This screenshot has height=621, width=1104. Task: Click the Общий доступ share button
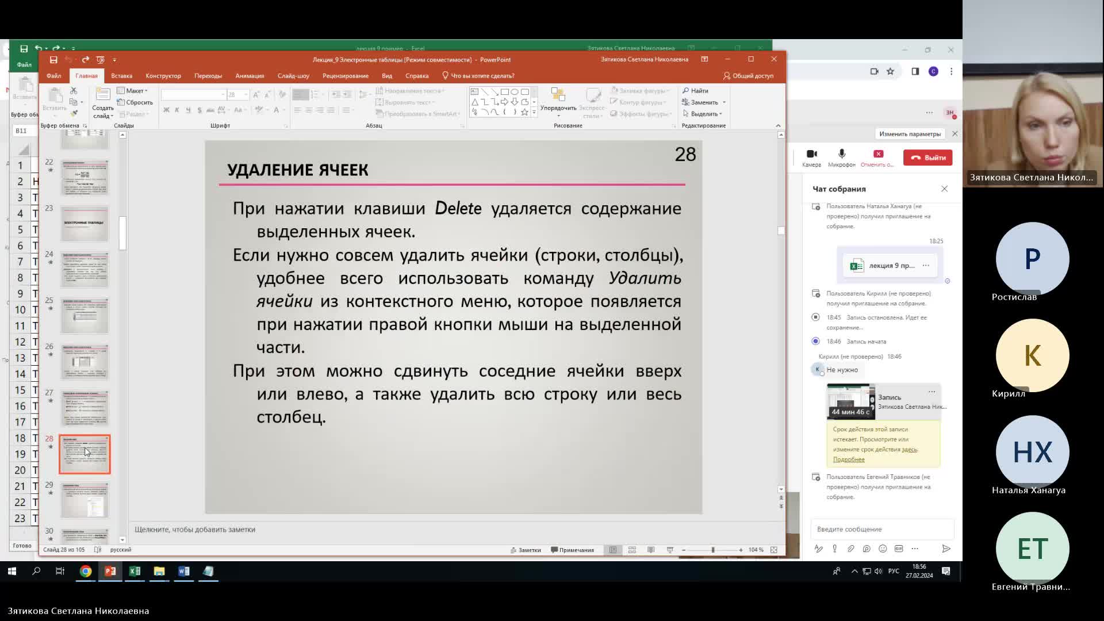pos(748,76)
